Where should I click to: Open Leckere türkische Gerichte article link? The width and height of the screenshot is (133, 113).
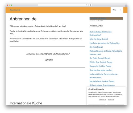[x=103, y=76]
